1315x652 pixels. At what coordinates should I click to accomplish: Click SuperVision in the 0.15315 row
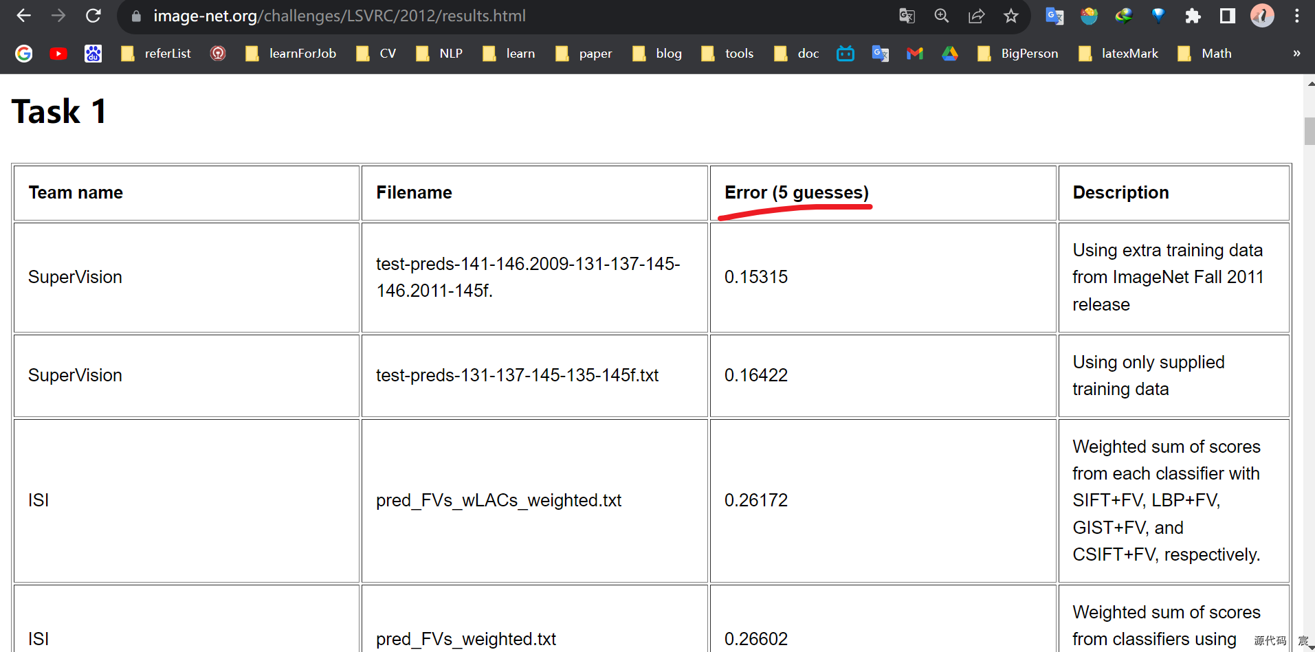pos(75,277)
